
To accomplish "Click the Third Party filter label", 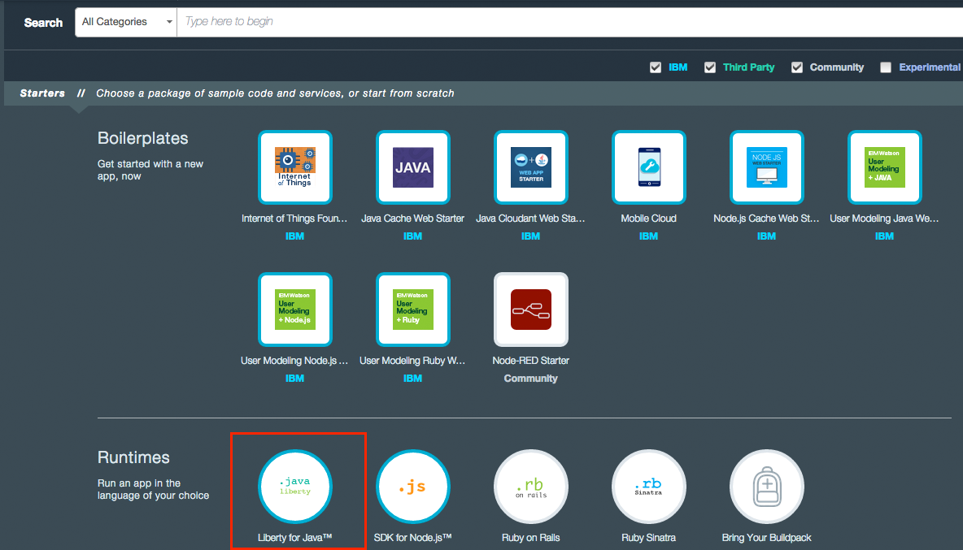I will (x=748, y=67).
